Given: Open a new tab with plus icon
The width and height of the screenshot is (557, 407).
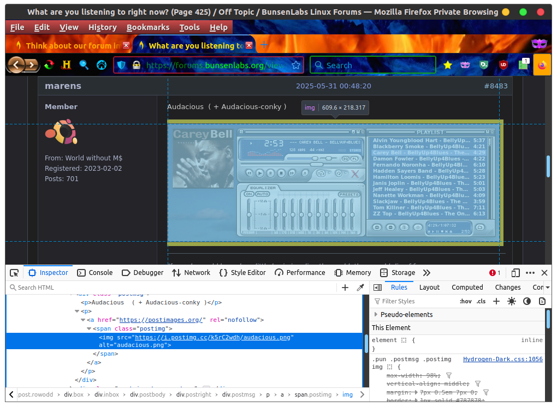Looking at the screenshot, I should click(x=264, y=45).
